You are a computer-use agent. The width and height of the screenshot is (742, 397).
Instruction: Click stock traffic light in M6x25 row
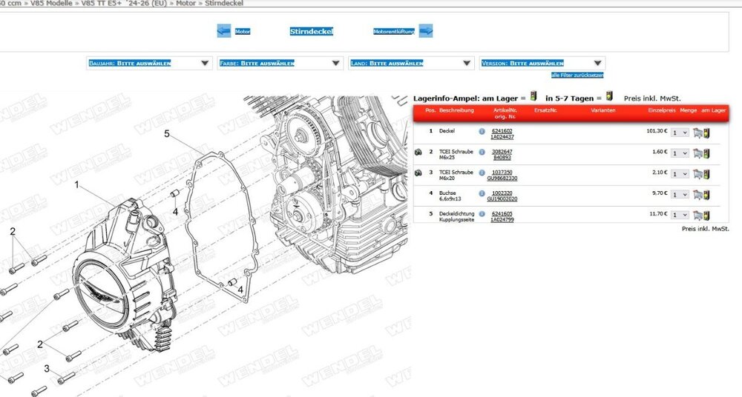706,153
